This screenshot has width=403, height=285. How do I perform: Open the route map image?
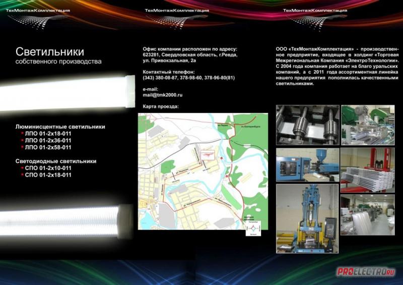click(203, 172)
